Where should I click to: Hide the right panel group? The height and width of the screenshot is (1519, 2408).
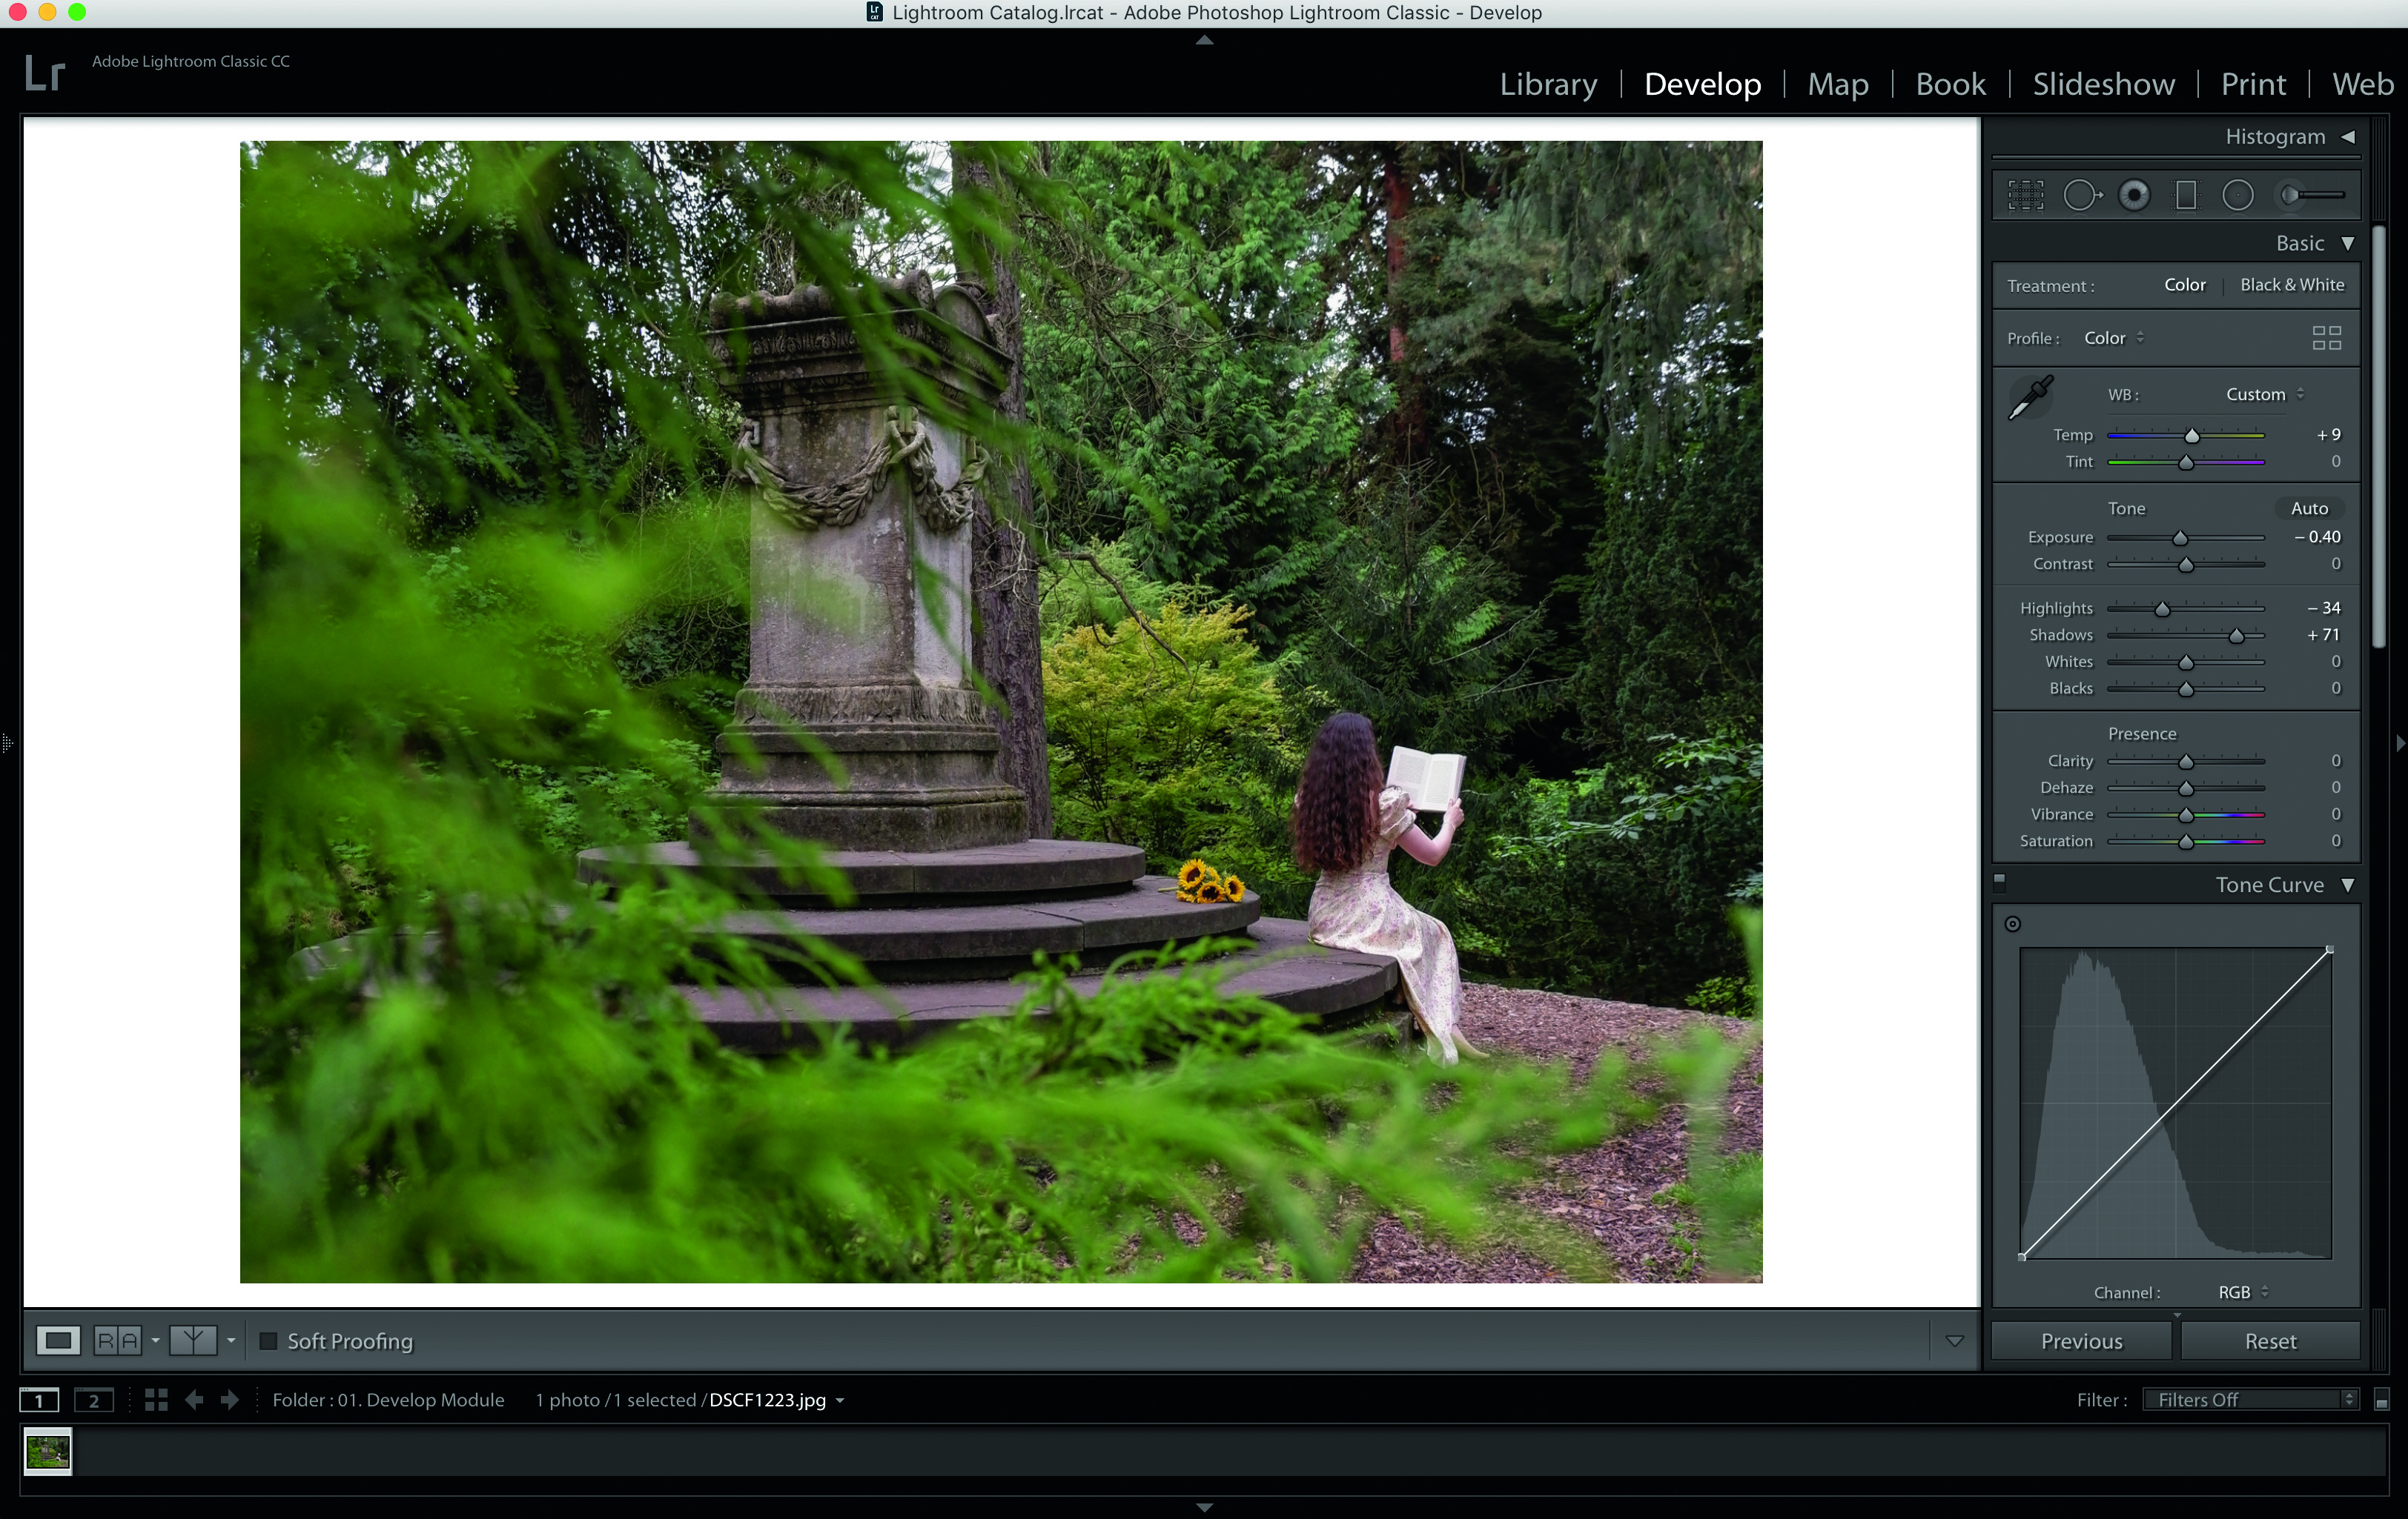click(2400, 743)
